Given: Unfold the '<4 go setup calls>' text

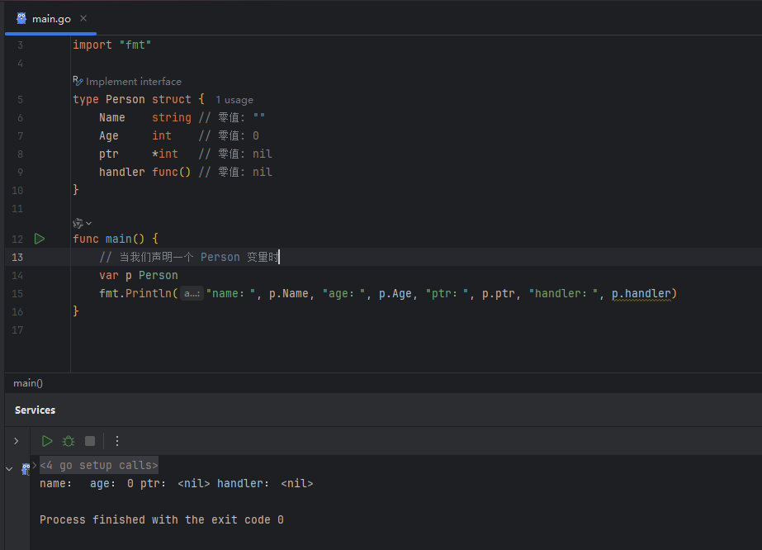Looking at the screenshot, I should 98,466.
